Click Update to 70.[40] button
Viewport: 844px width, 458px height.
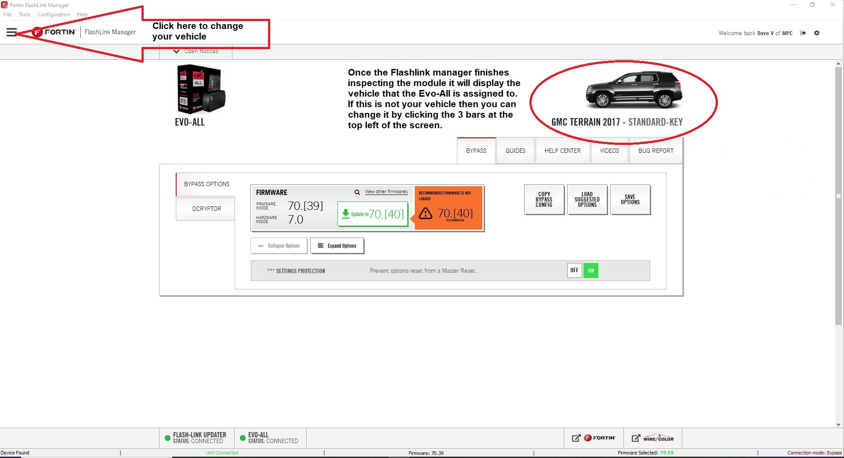click(373, 214)
